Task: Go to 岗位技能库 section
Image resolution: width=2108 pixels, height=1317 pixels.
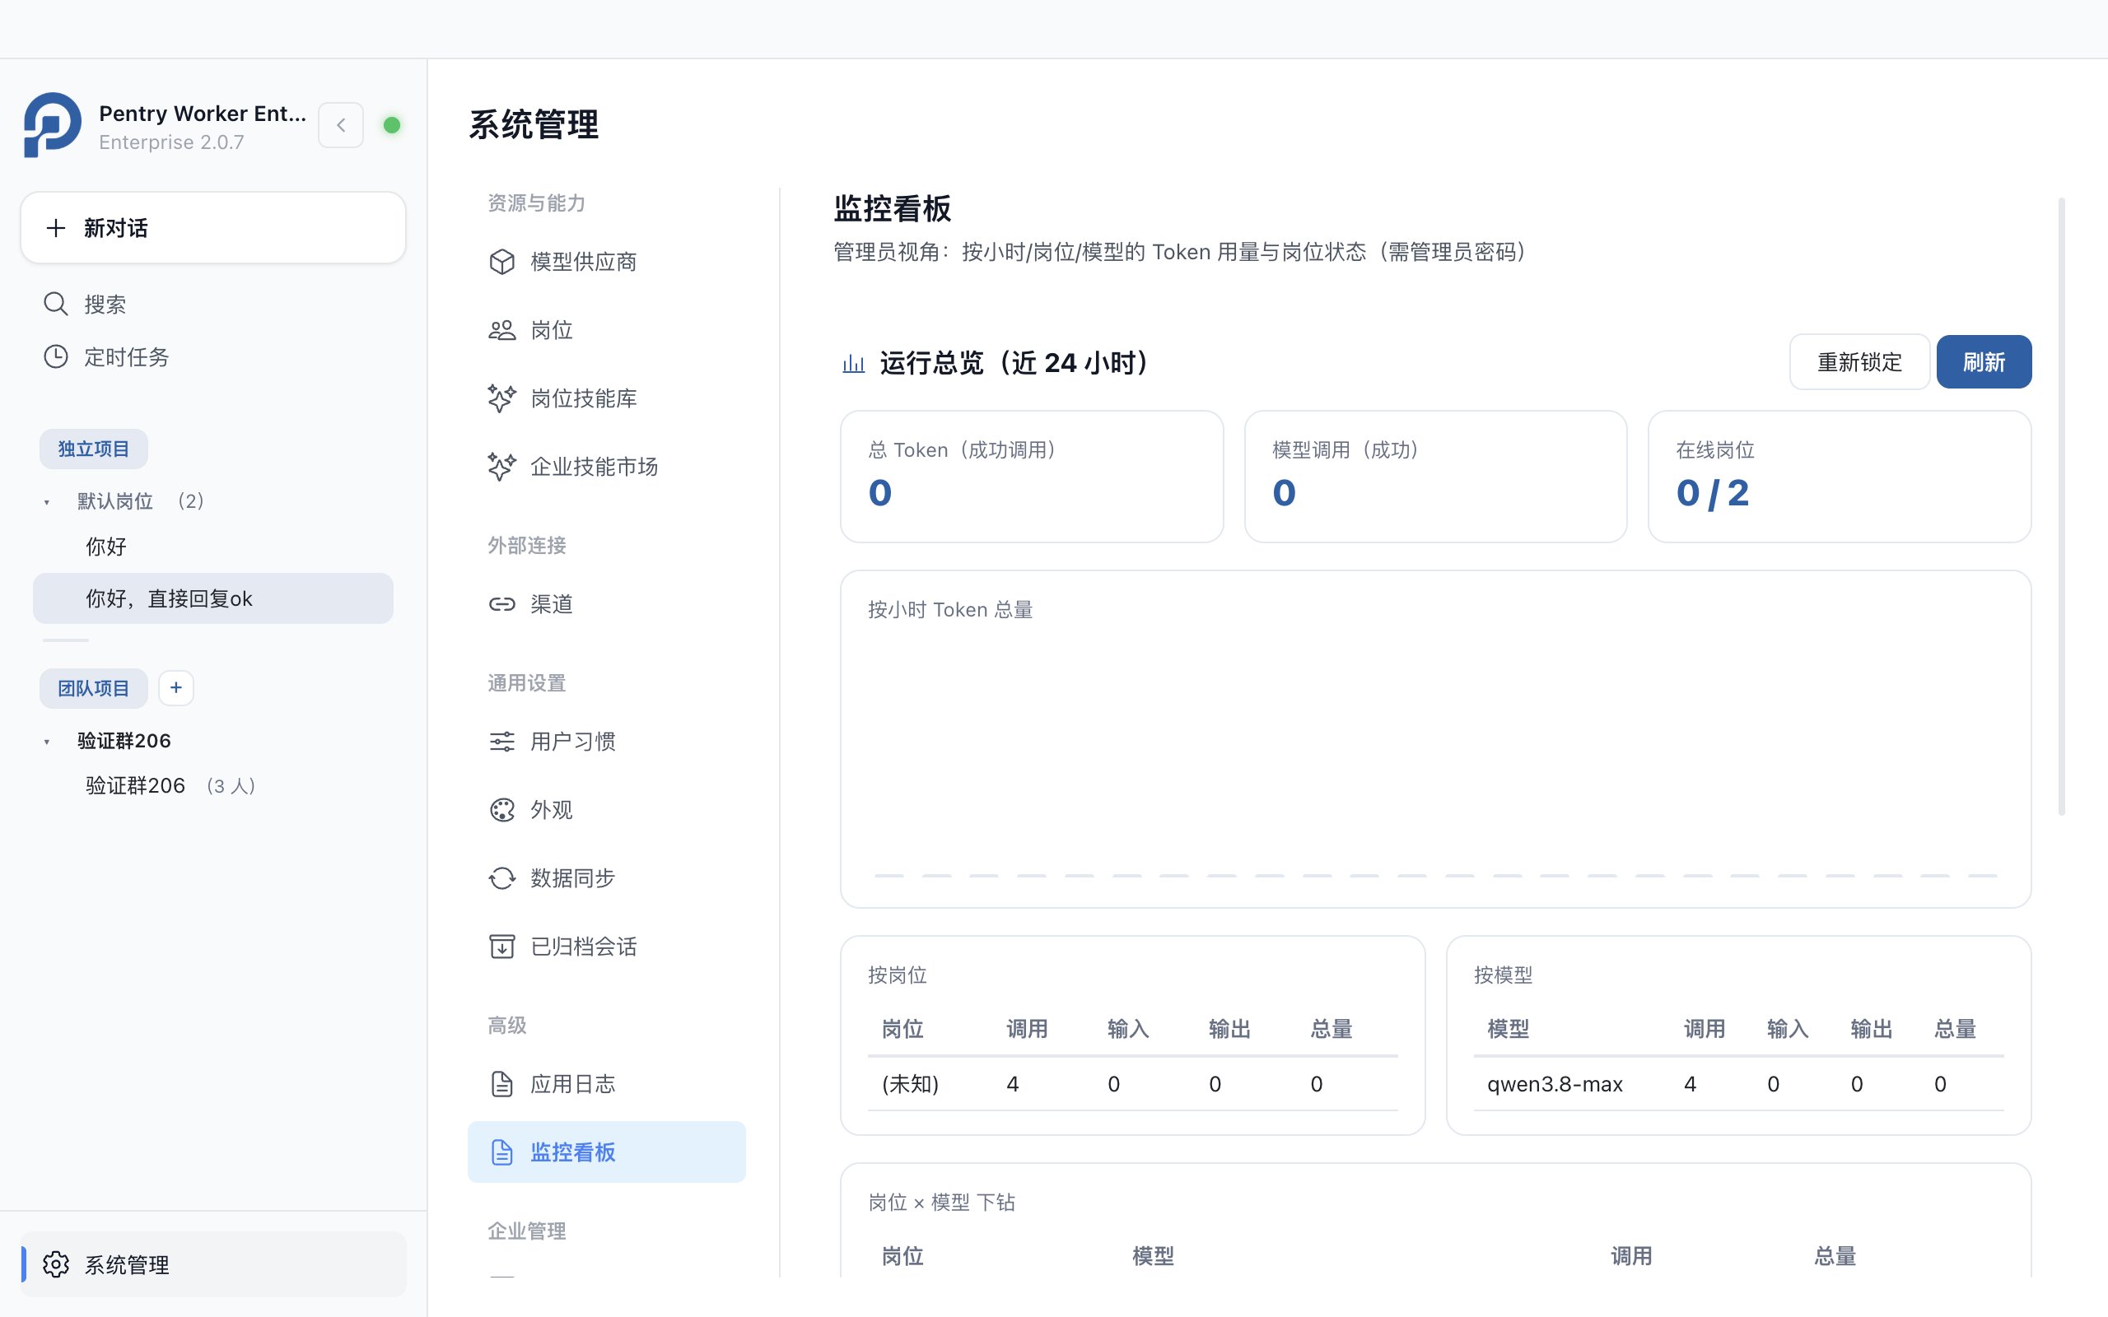Action: pyautogui.click(x=606, y=398)
